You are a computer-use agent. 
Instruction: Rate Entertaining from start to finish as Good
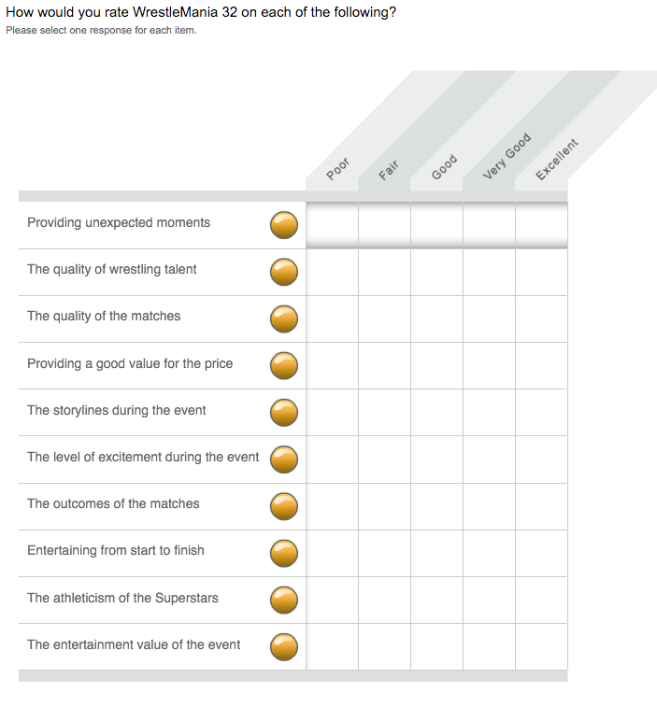pos(436,553)
